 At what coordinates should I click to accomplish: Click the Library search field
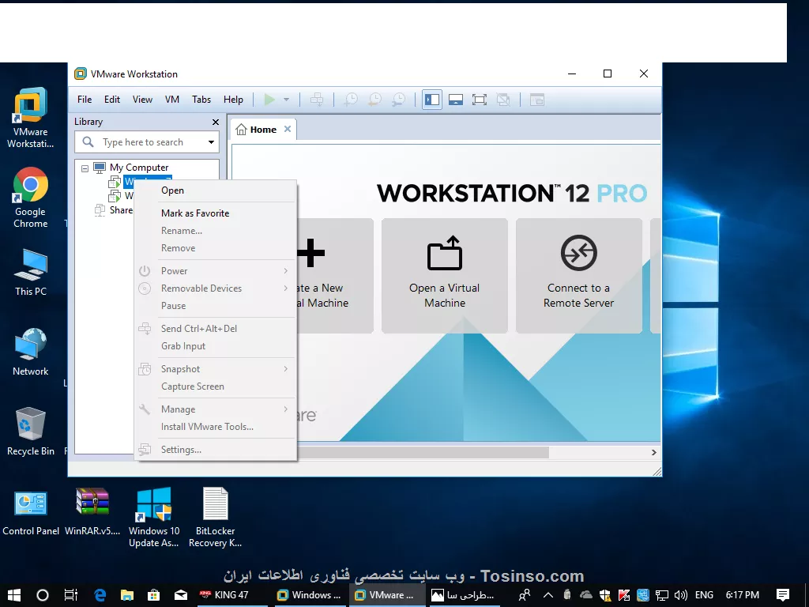147,142
